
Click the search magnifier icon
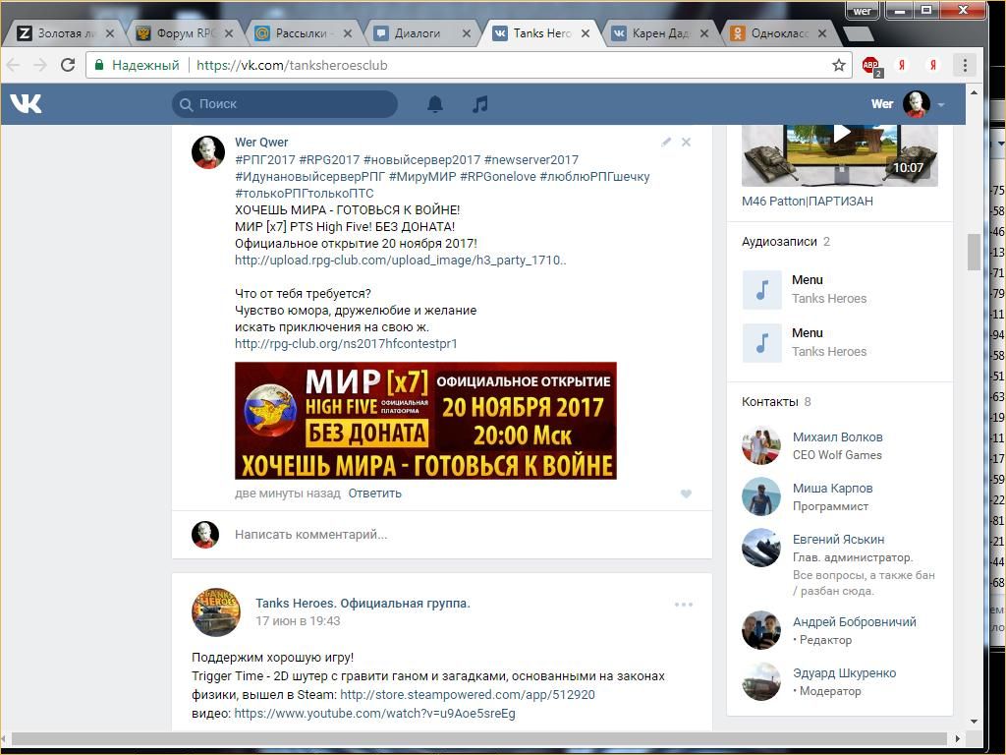click(x=186, y=104)
